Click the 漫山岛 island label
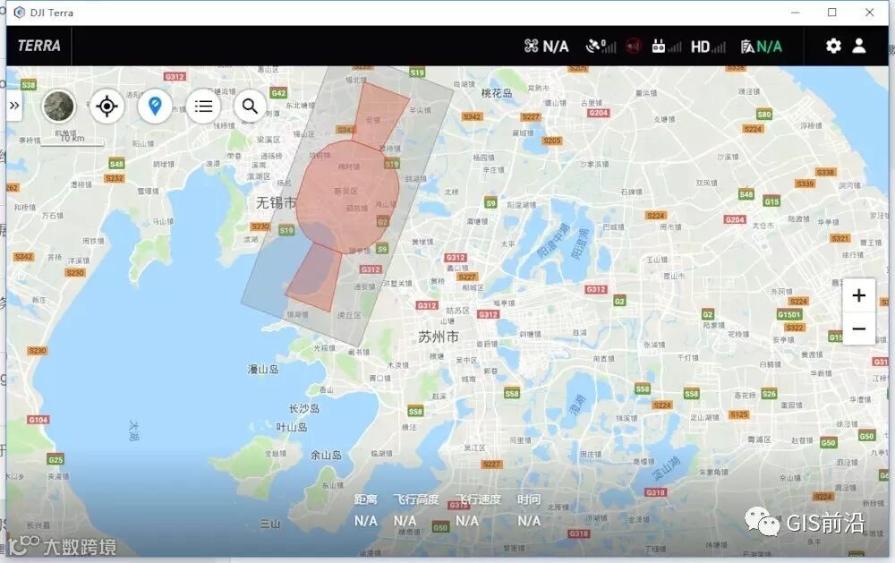Image resolution: width=895 pixels, height=563 pixels. coord(263,370)
